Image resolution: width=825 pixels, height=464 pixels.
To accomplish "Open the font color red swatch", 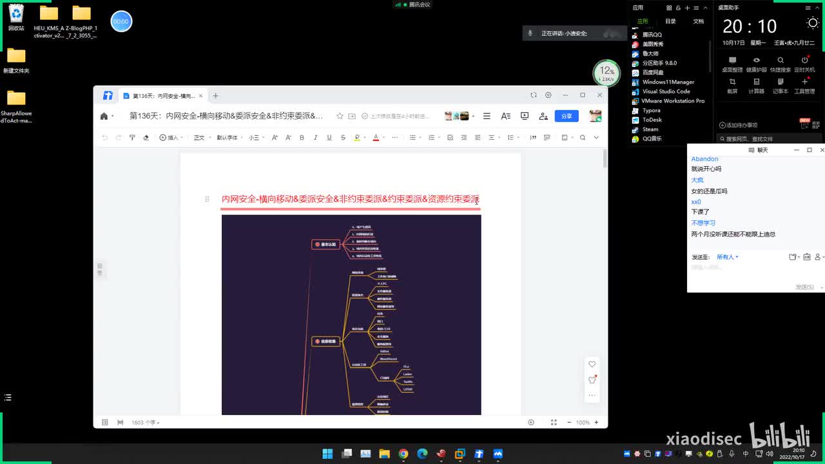I will tap(376, 137).
